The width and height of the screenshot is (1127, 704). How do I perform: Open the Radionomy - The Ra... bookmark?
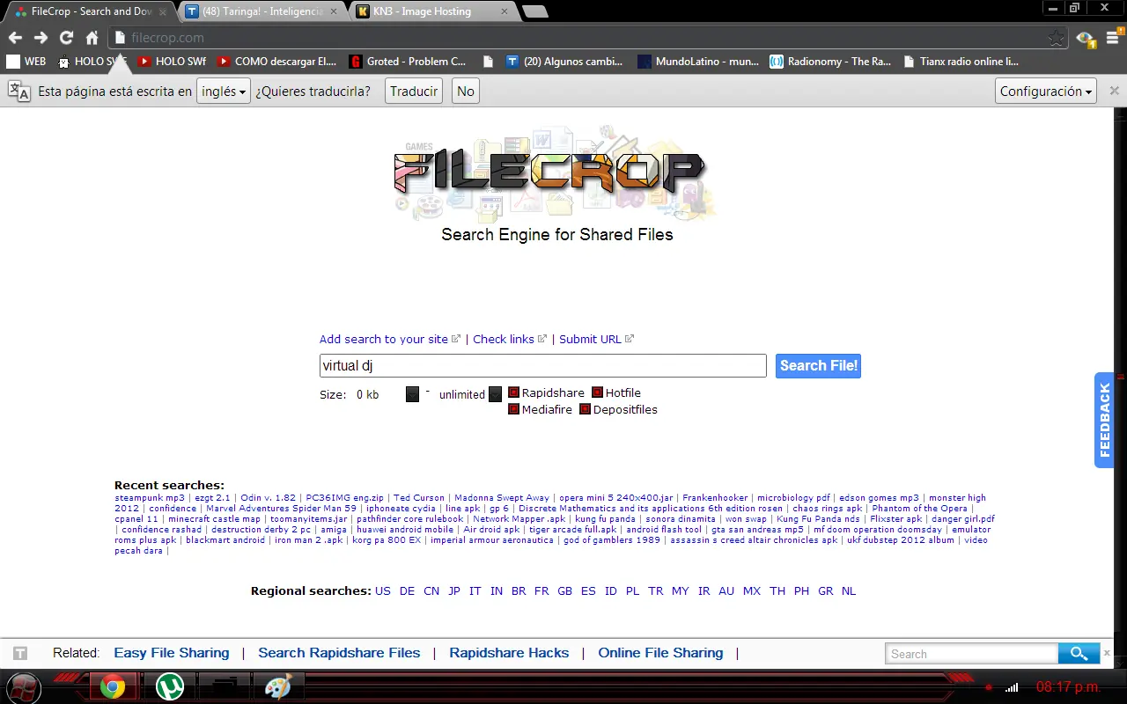(x=831, y=62)
